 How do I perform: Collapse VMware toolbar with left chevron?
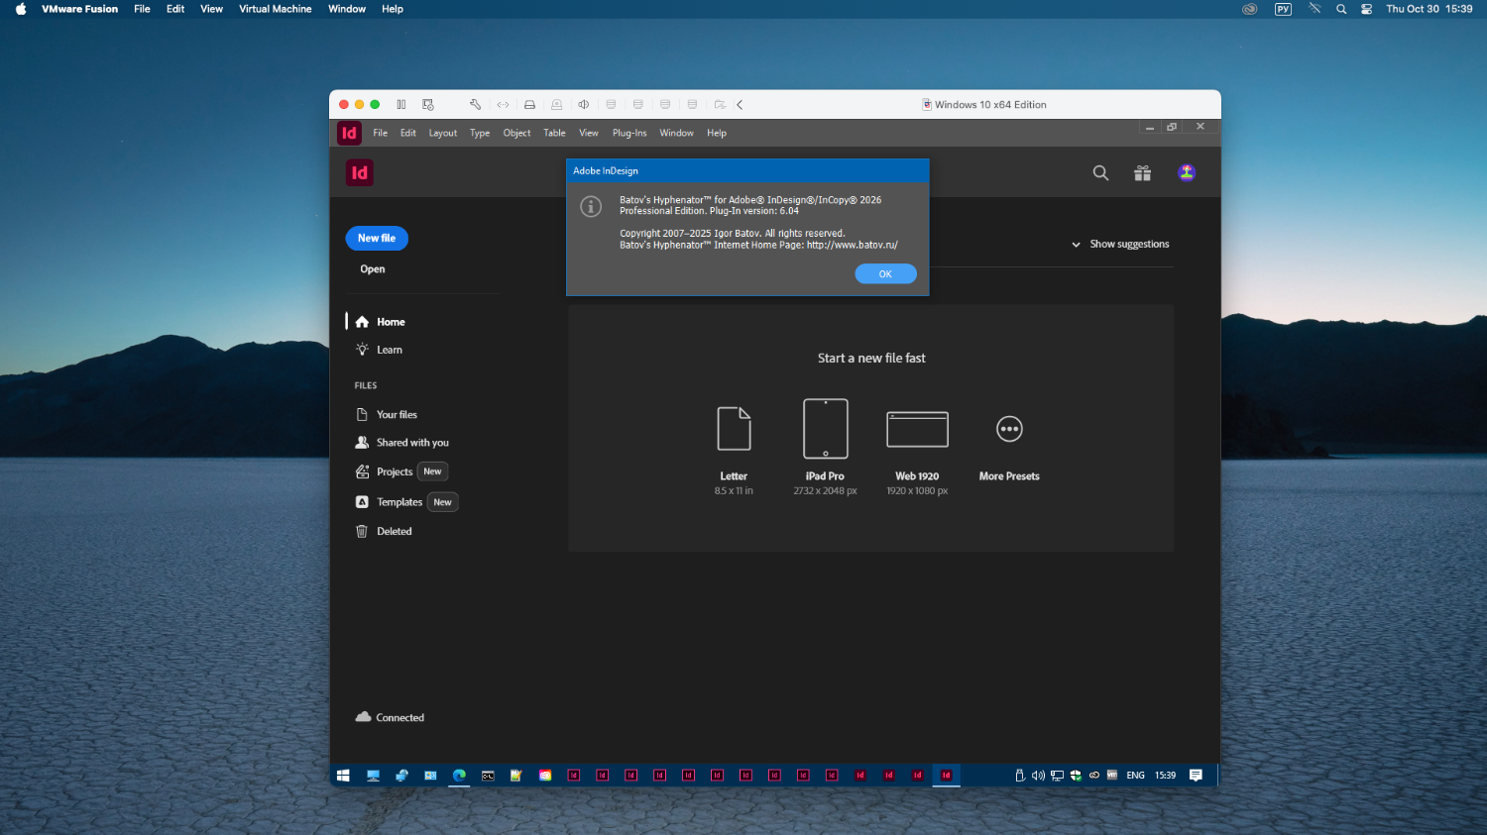[x=740, y=105]
